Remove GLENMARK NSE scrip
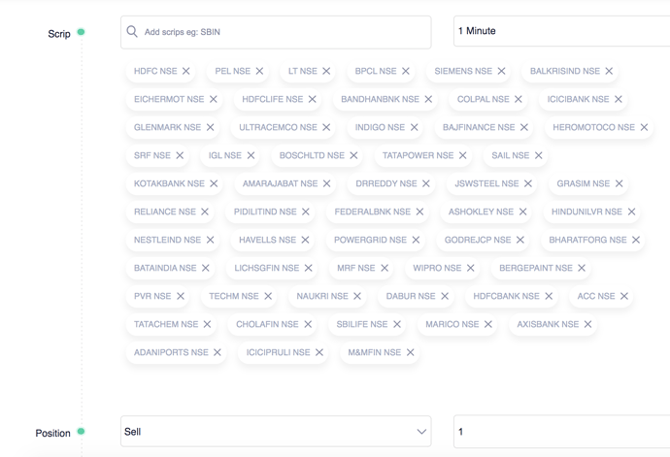This screenshot has width=670, height=457. [x=211, y=127]
